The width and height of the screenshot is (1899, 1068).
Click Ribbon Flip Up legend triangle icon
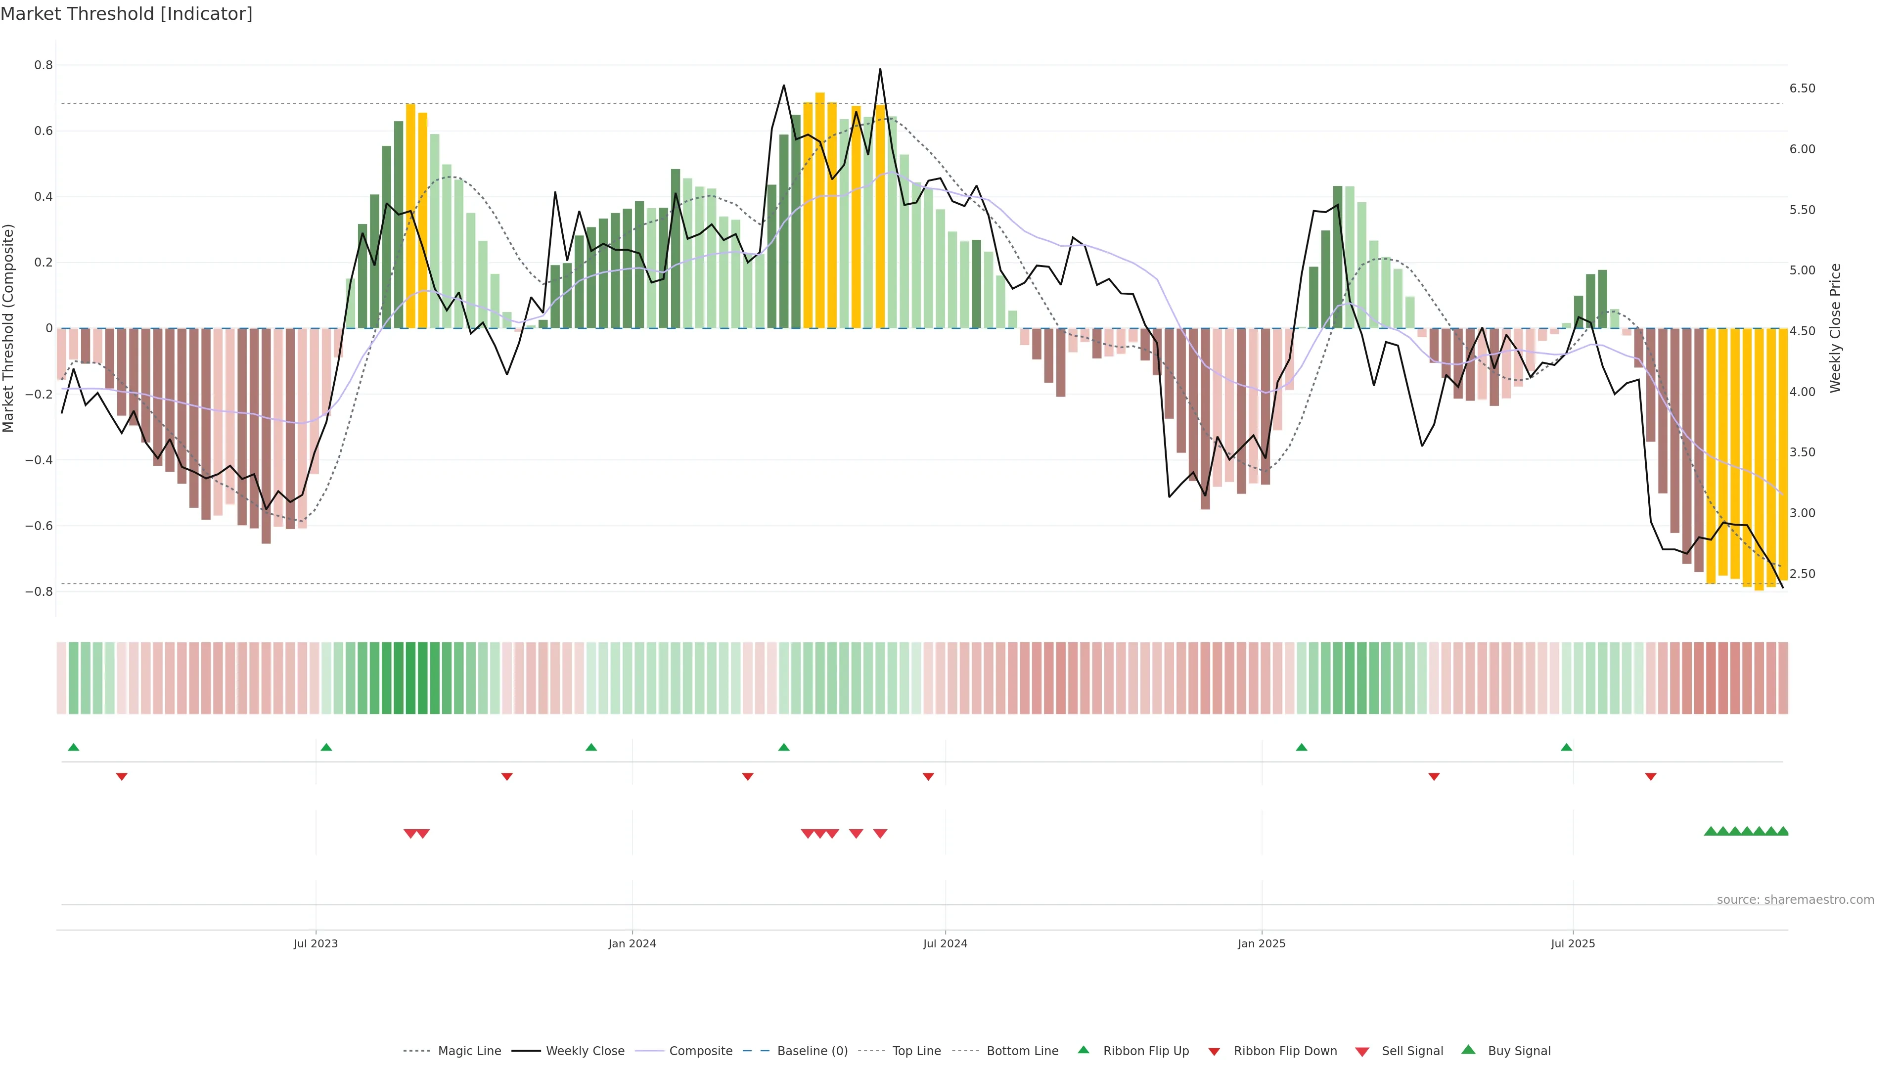pyautogui.click(x=1083, y=1050)
